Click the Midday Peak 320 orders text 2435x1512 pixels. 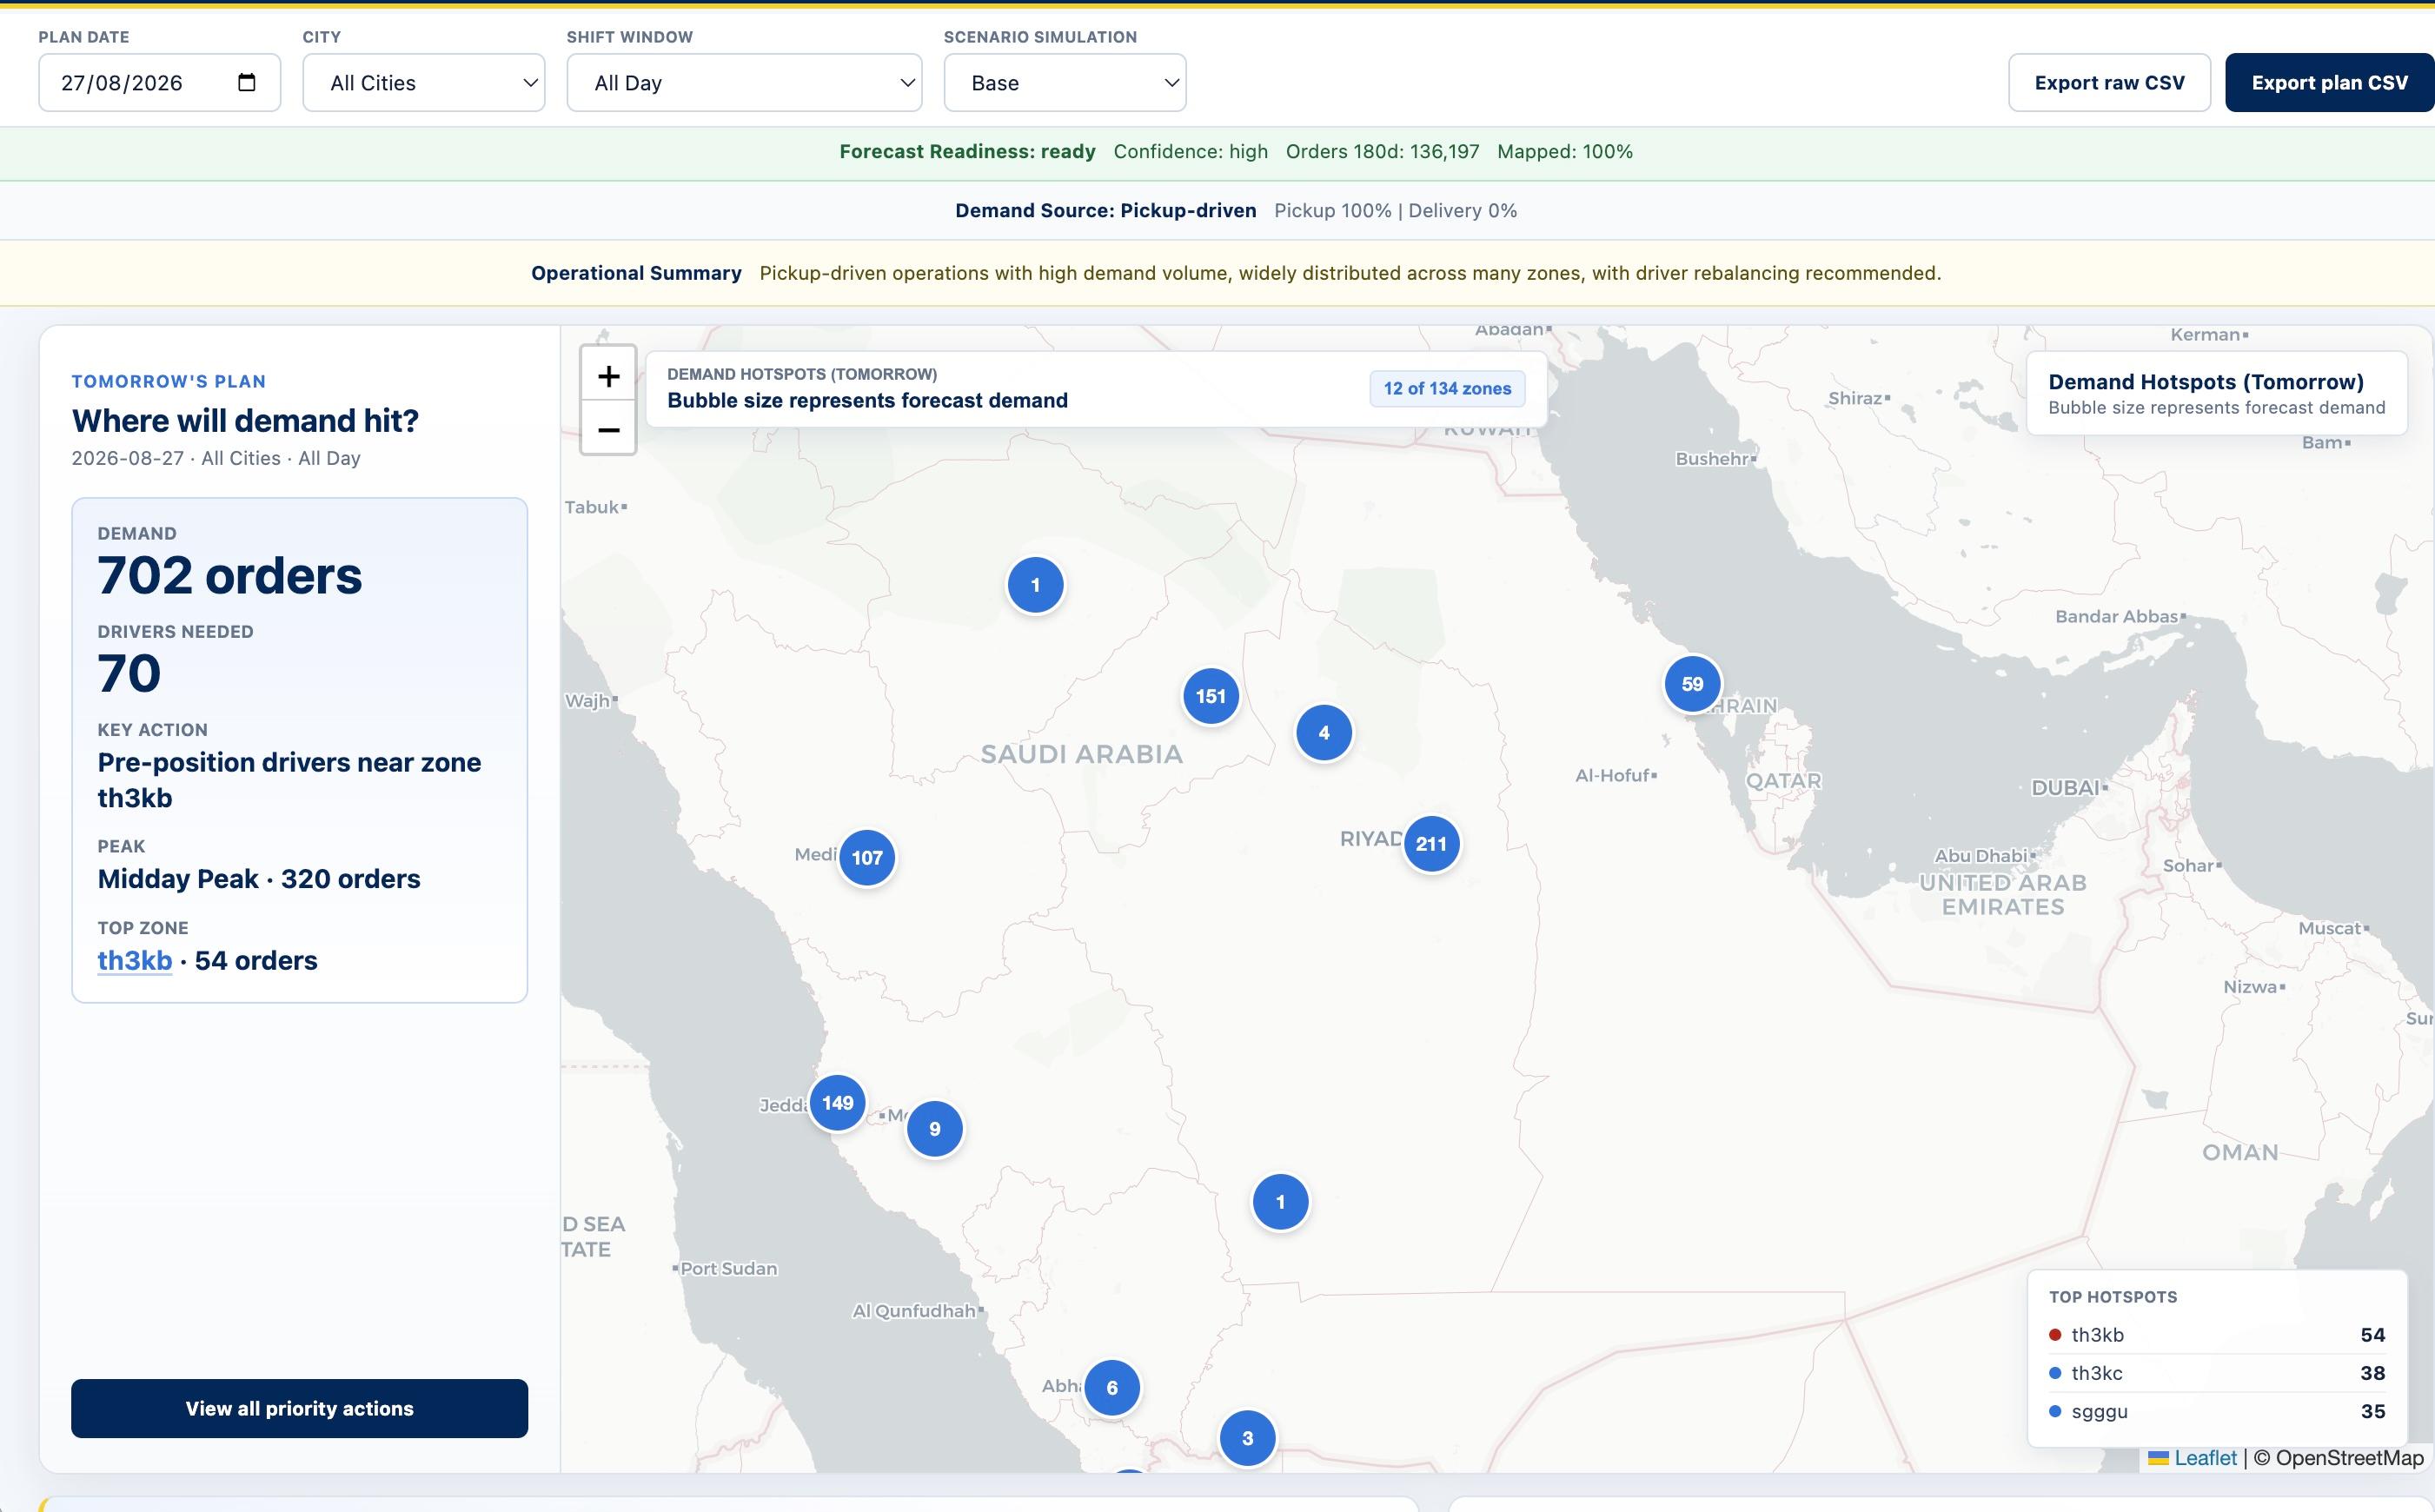(x=259, y=879)
